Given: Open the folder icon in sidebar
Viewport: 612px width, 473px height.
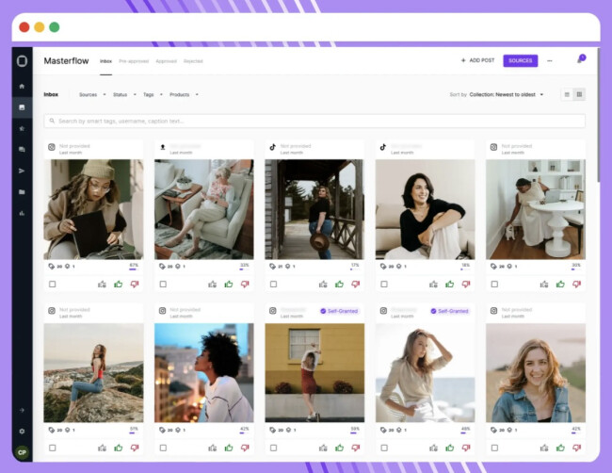Looking at the screenshot, I should pos(22,192).
